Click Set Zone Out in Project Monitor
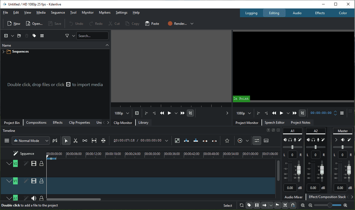The image size is (355, 210). (266, 113)
